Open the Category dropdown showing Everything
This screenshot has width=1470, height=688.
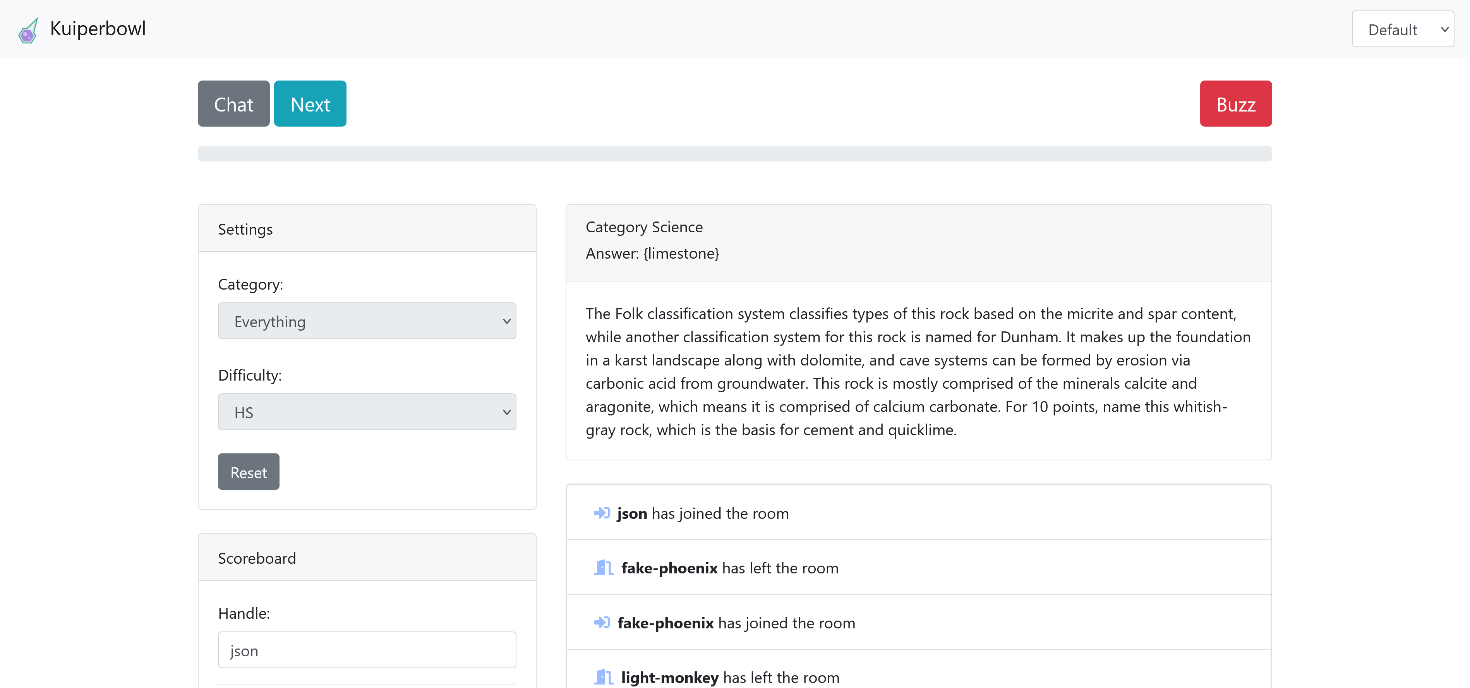coord(366,321)
